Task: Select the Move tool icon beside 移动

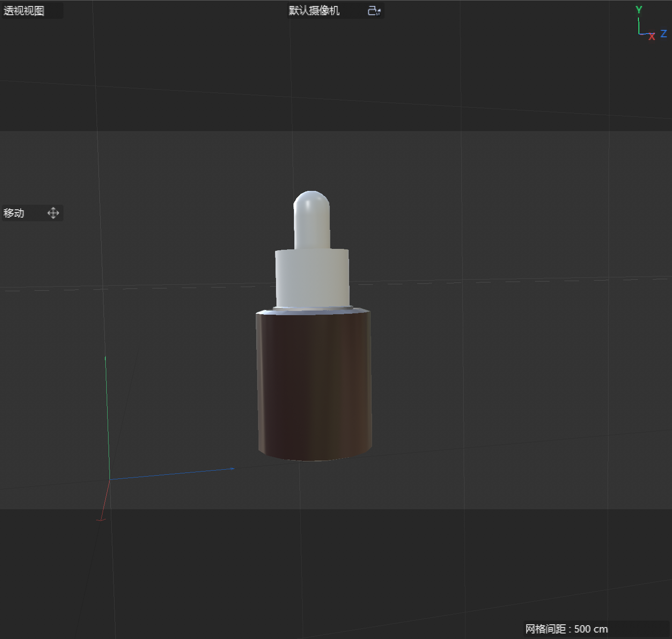Action: (53, 213)
